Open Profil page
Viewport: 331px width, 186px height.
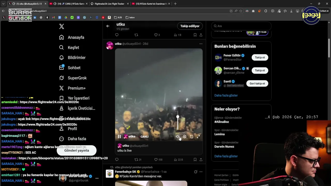(68, 129)
